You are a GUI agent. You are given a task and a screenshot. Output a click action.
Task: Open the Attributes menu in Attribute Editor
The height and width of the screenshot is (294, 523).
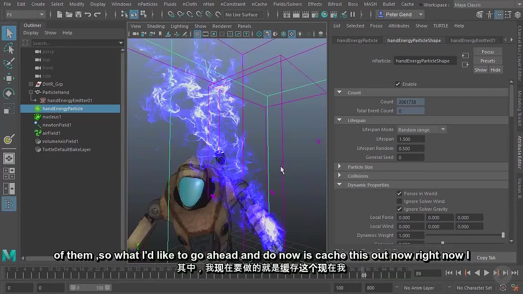point(399,26)
